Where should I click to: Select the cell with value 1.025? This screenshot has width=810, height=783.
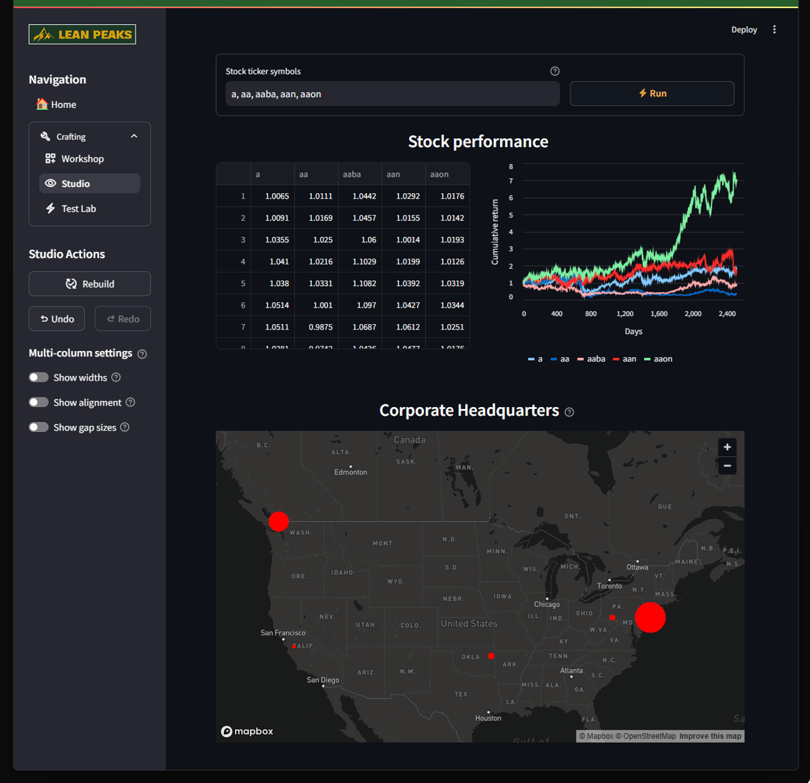pyautogui.click(x=316, y=240)
